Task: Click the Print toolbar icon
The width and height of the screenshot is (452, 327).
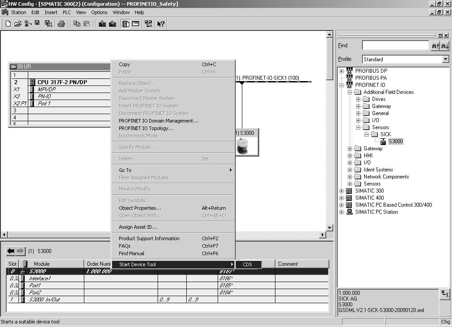Action: 61,24
